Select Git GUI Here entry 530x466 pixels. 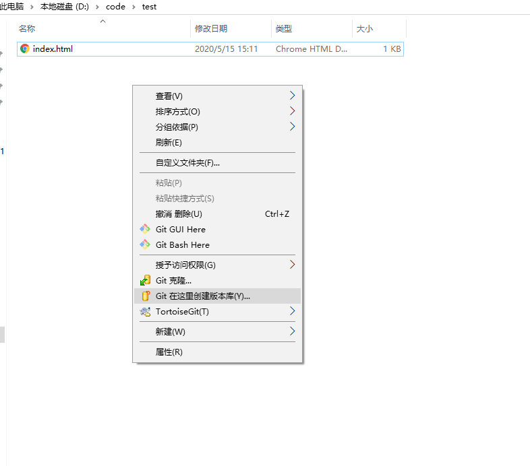(217, 229)
